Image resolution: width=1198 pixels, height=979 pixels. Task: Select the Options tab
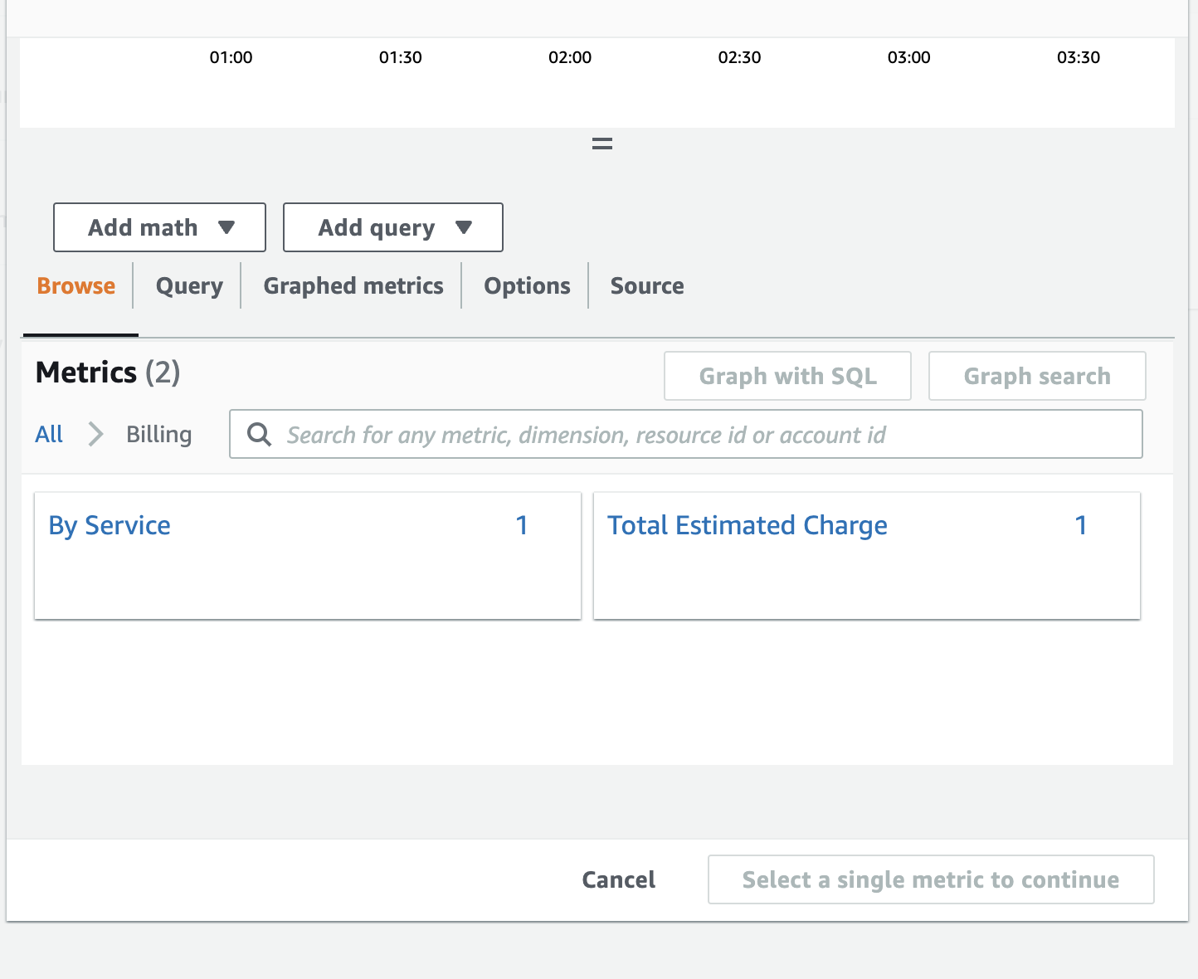(527, 286)
